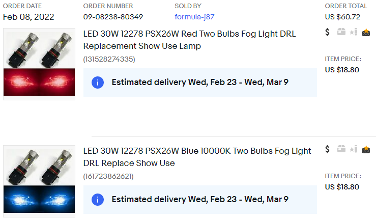Click the info icon in blue bulbs delivery notice
Image resolution: width=376 pixels, height=220 pixels.
[x=98, y=200]
